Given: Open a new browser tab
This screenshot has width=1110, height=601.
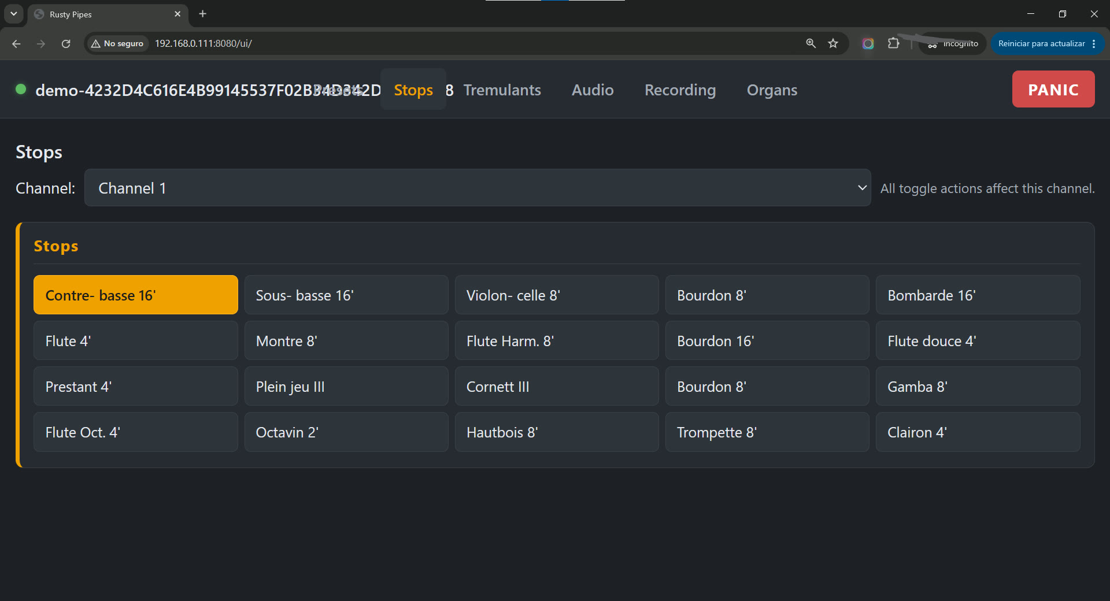Looking at the screenshot, I should pos(202,14).
